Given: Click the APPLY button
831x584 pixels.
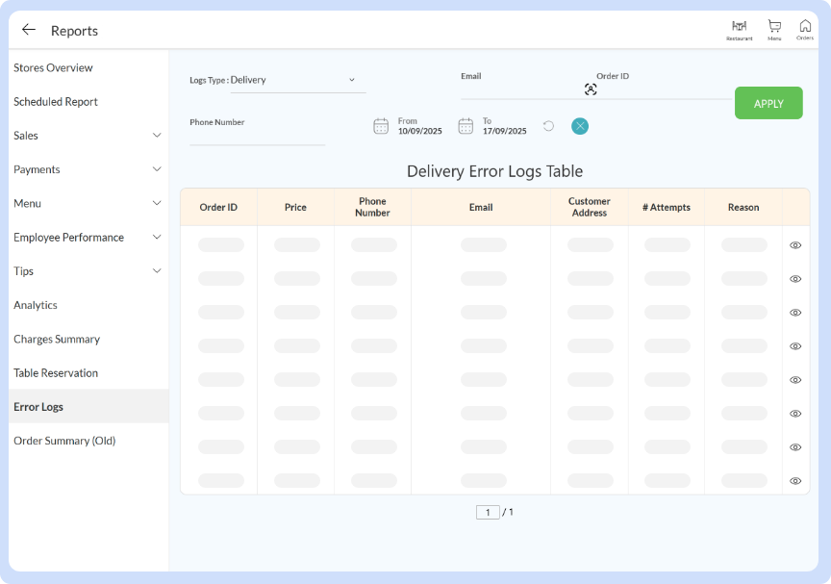Looking at the screenshot, I should click(x=768, y=102).
